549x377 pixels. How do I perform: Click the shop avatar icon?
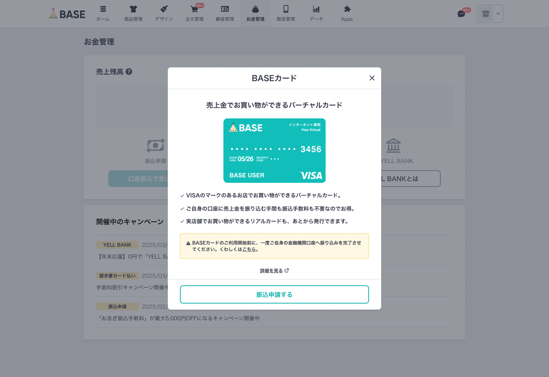[486, 14]
